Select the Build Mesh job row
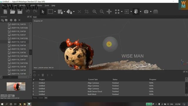Viewport: 188px width, 106px height. [x=109, y=94]
